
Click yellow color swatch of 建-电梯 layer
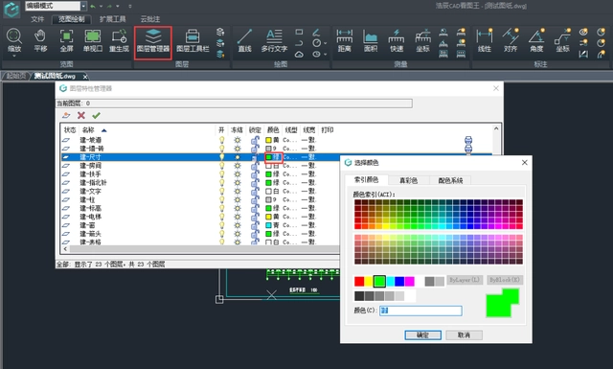pyautogui.click(x=268, y=217)
